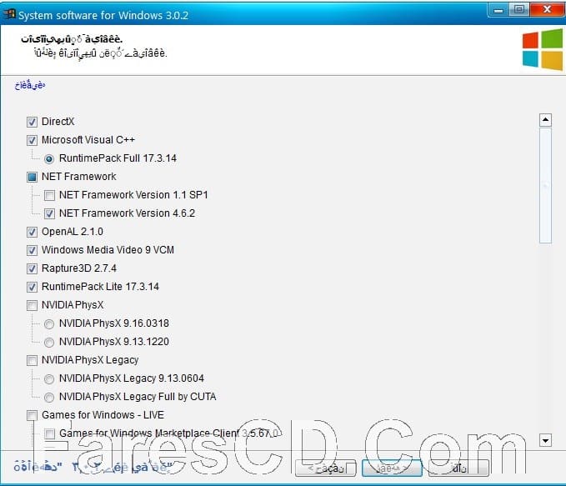566x486 pixels.
Task: Select RuntimePack Full 17.3.14 radio button
Action: pyautogui.click(x=49, y=159)
